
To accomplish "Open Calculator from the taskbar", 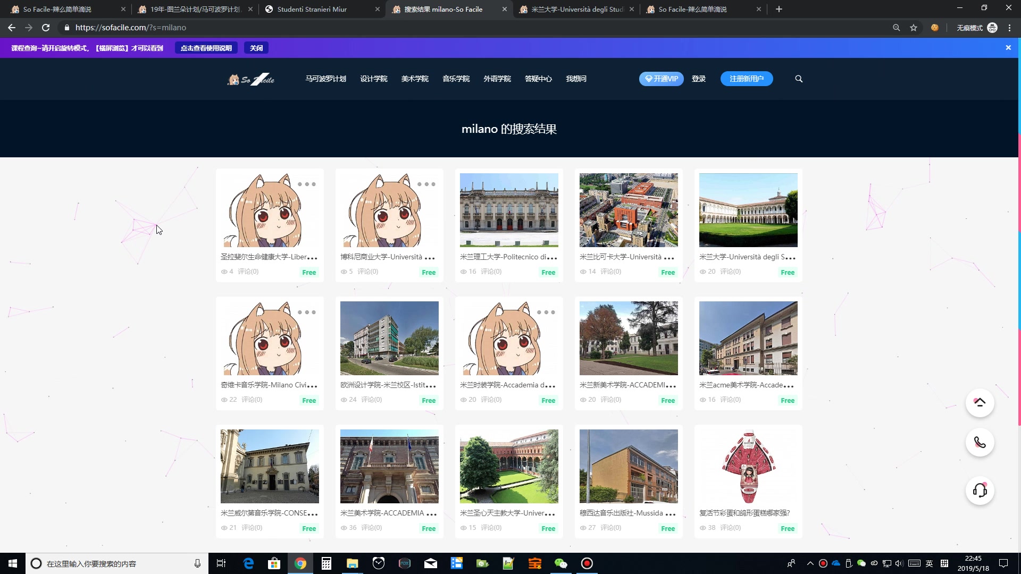I will click(327, 563).
